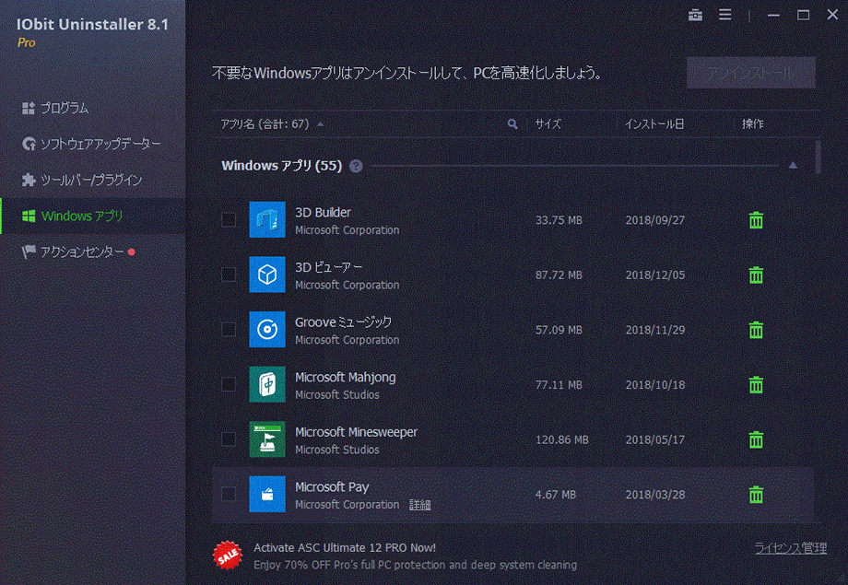Click the 33.75 MB size value
The image size is (848, 585).
pos(559,220)
